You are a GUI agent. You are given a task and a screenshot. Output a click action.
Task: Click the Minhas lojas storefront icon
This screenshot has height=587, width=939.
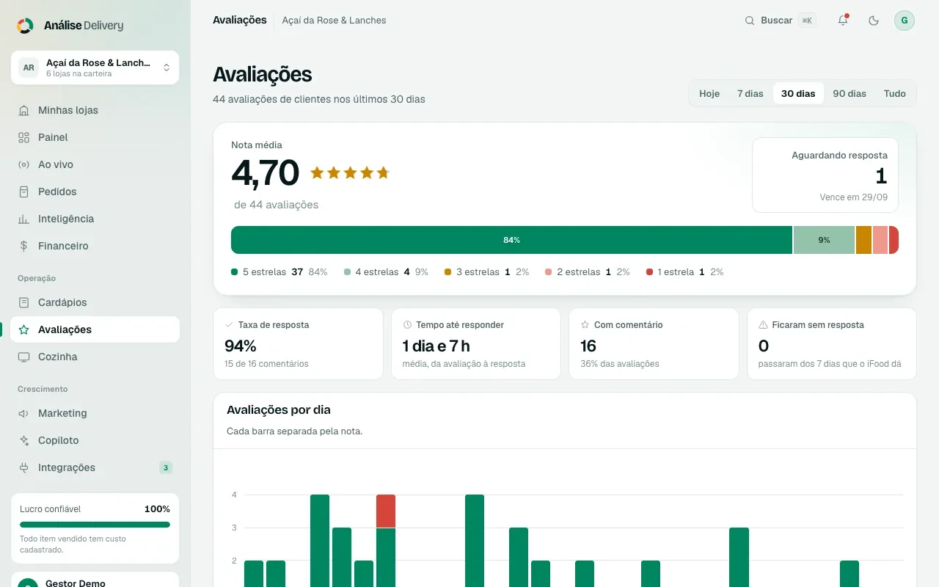point(23,110)
